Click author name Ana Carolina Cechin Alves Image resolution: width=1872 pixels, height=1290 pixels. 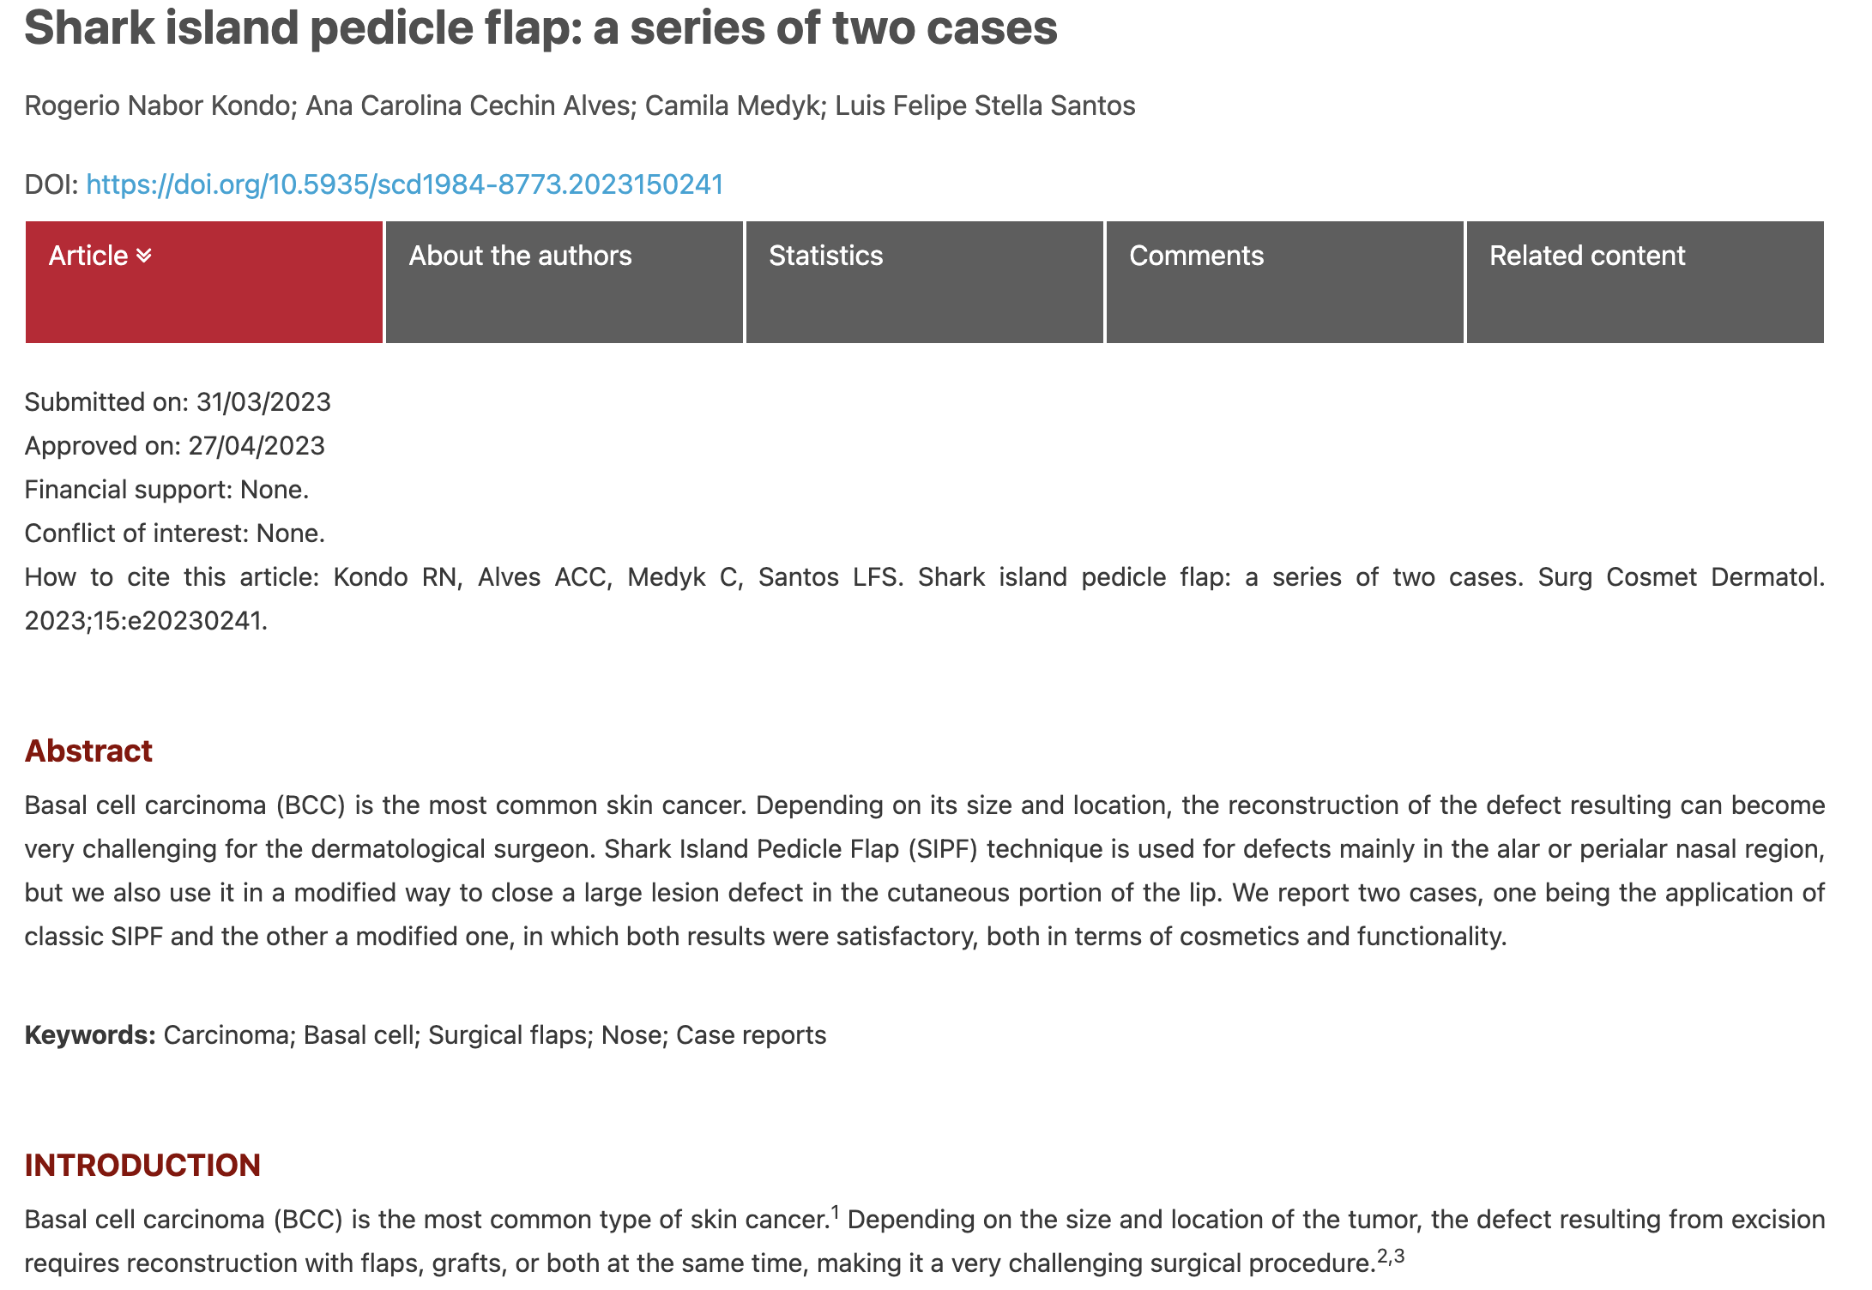pos(468,105)
